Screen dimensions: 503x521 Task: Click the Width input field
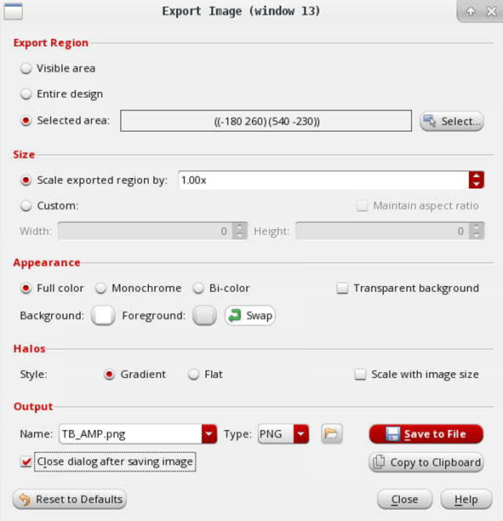click(x=146, y=231)
